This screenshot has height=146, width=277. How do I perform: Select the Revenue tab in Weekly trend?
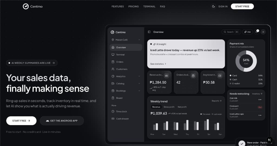point(156,107)
